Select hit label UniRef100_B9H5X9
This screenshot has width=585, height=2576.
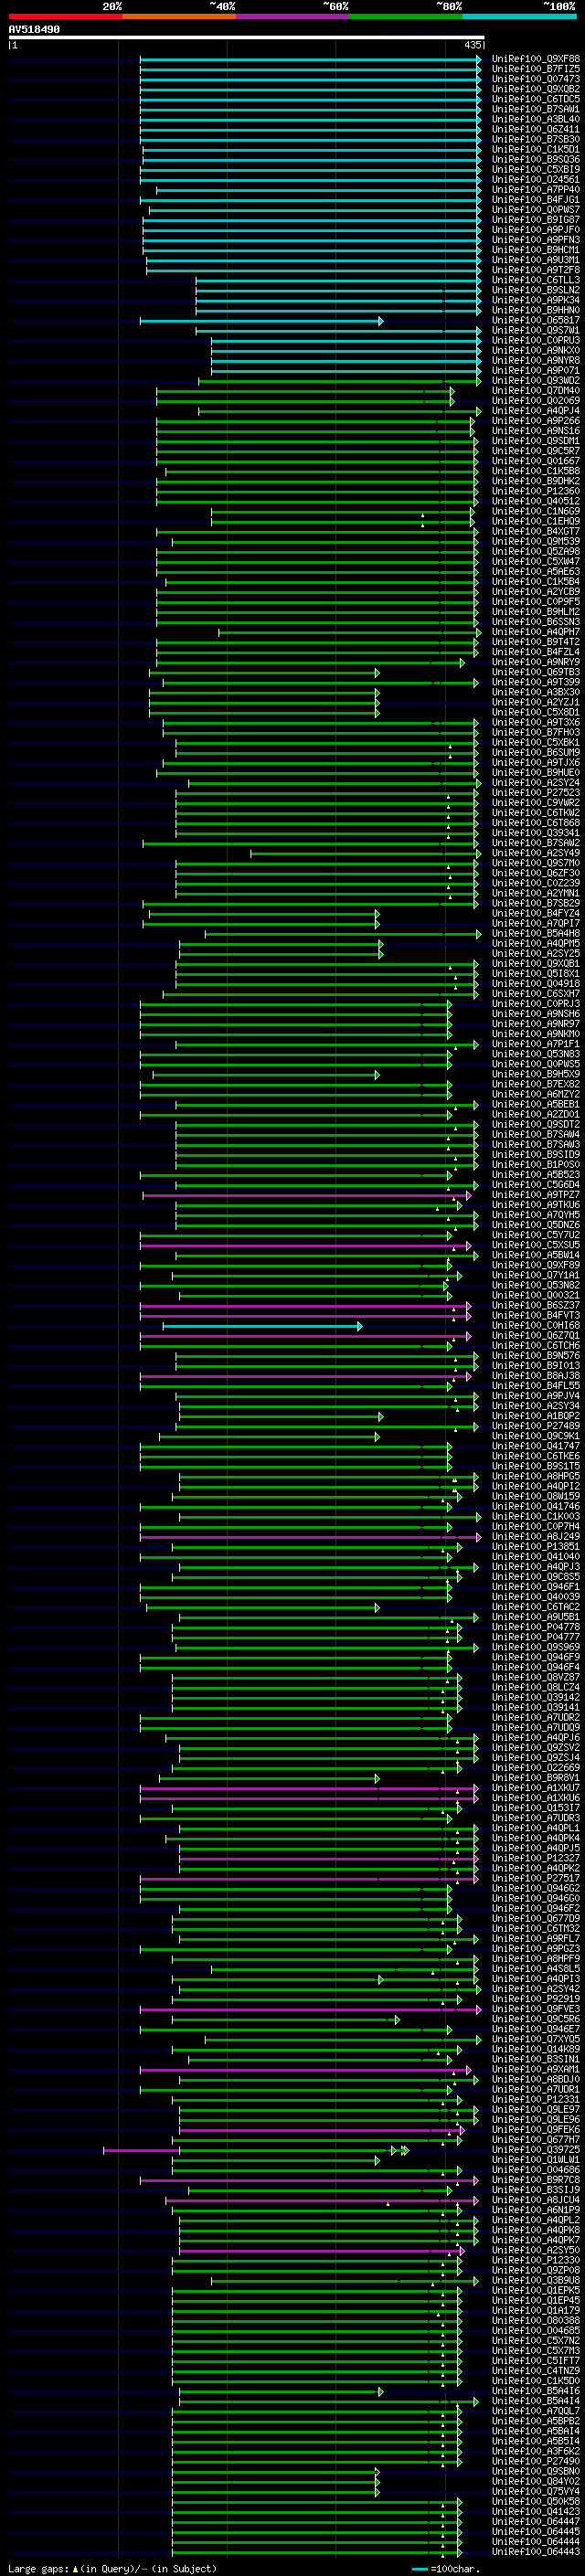point(536,1074)
